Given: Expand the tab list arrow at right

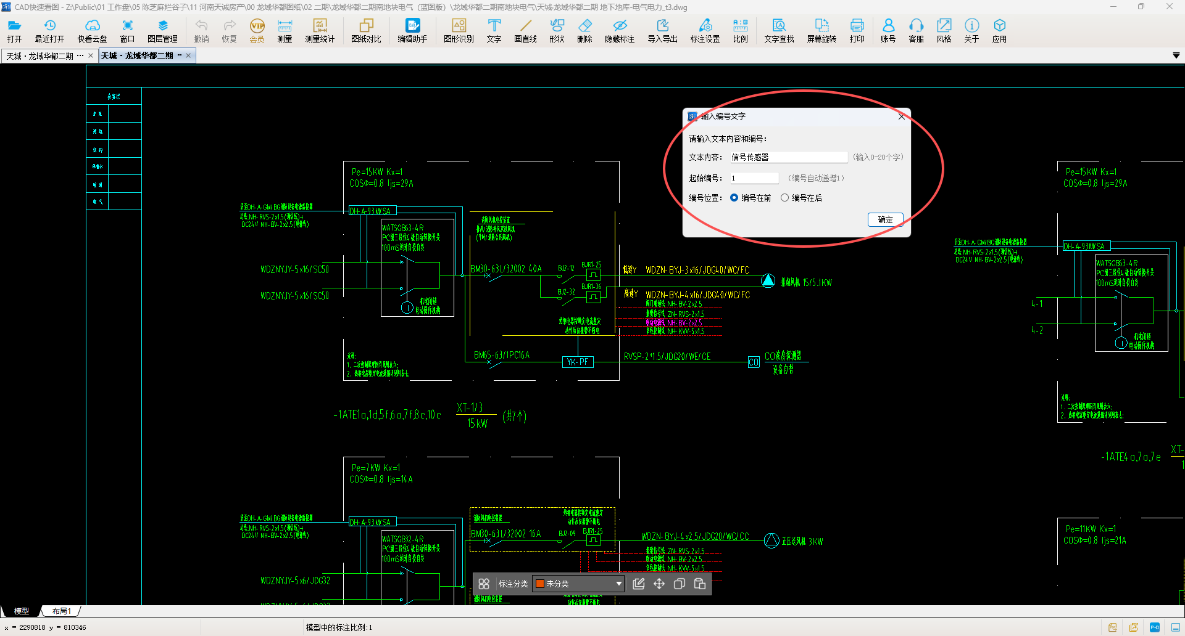Looking at the screenshot, I should pos(1176,55).
